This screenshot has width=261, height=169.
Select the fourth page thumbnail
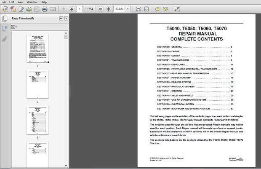37,155
